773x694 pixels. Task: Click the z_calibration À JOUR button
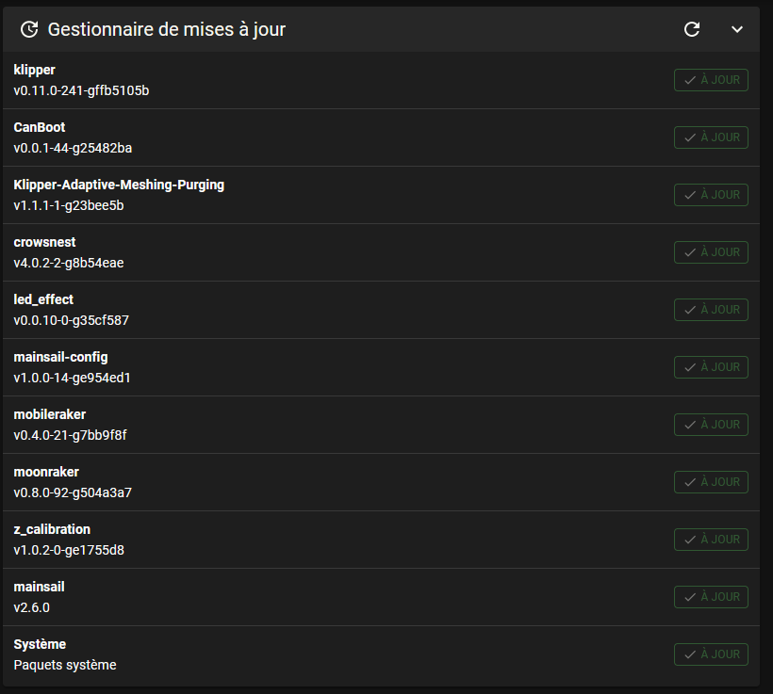coord(711,540)
